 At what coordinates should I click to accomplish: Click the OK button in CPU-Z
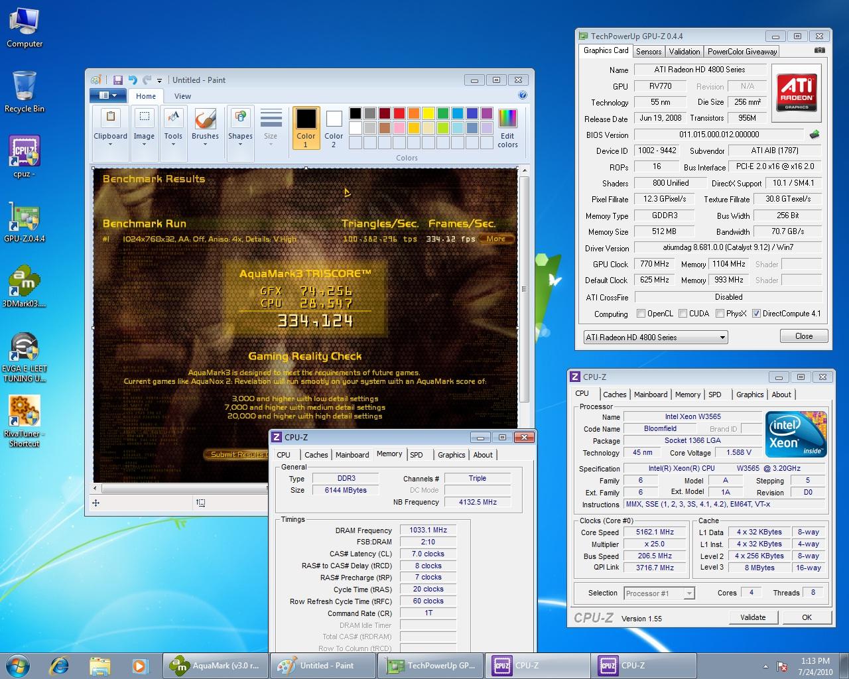click(807, 617)
